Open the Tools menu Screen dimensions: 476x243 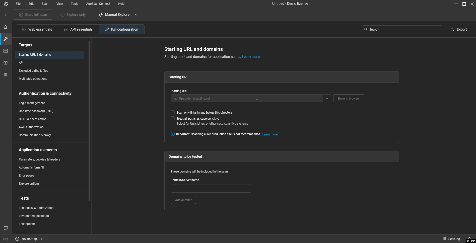[x=75, y=4]
